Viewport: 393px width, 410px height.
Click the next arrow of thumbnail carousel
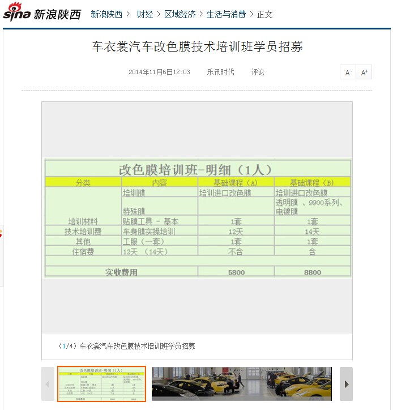pyautogui.click(x=346, y=384)
